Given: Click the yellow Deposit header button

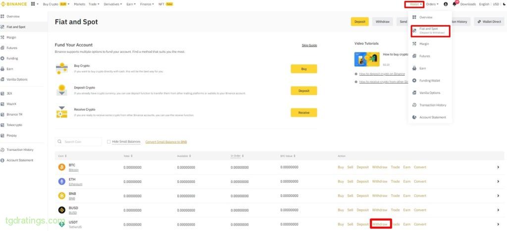Looking at the screenshot, I should (359, 22).
